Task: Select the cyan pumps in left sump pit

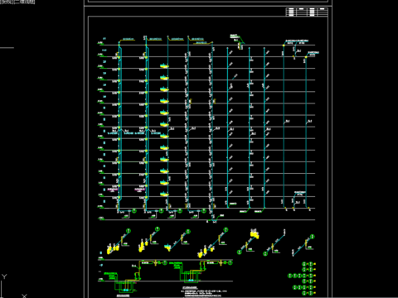Action: coord(126,291)
